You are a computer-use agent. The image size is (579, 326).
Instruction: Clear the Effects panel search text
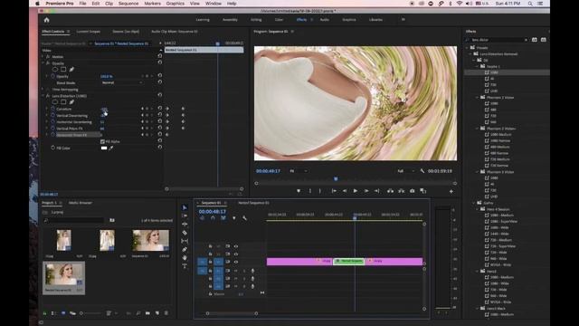526,40
